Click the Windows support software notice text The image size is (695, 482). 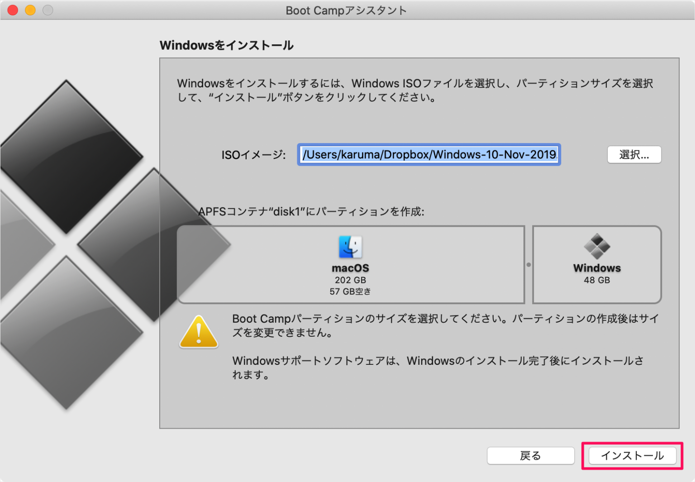click(438, 367)
